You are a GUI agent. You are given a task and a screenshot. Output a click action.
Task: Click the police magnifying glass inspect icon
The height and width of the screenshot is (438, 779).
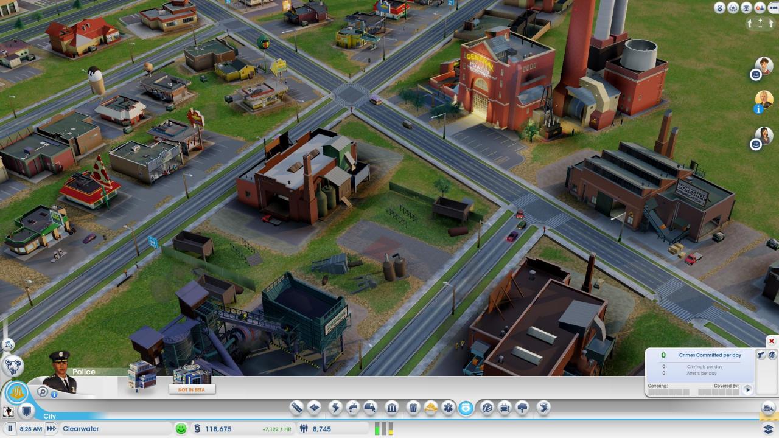(43, 392)
